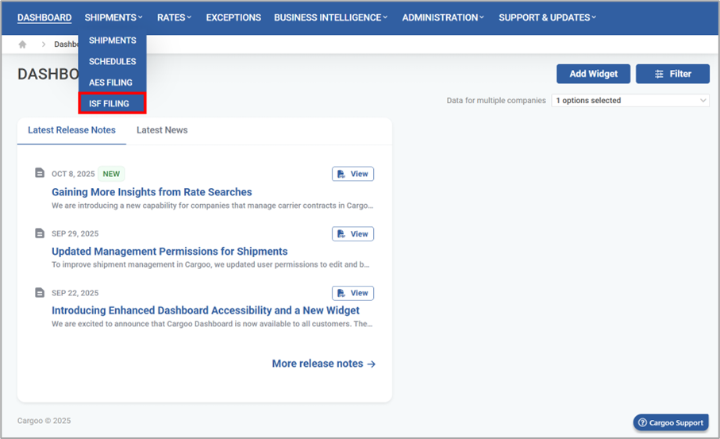Click 'More release notes' link
The height and width of the screenshot is (439, 720).
coord(324,364)
